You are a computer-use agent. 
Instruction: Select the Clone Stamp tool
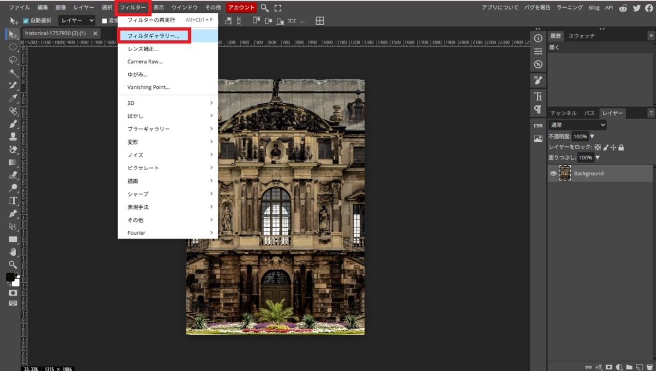pyautogui.click(x=13, y=136)
